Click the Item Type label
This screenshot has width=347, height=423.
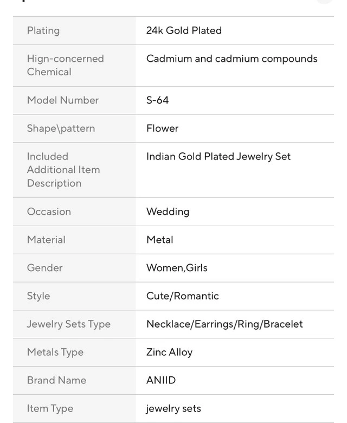click(50, 409)
